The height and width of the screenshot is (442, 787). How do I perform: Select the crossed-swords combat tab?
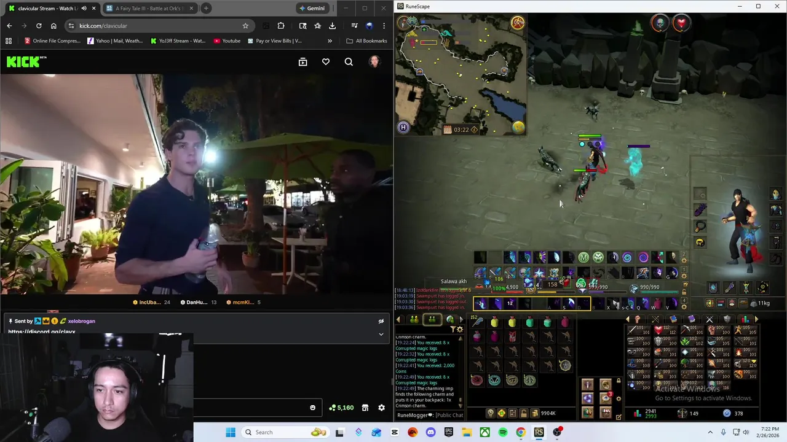[709, 319]
